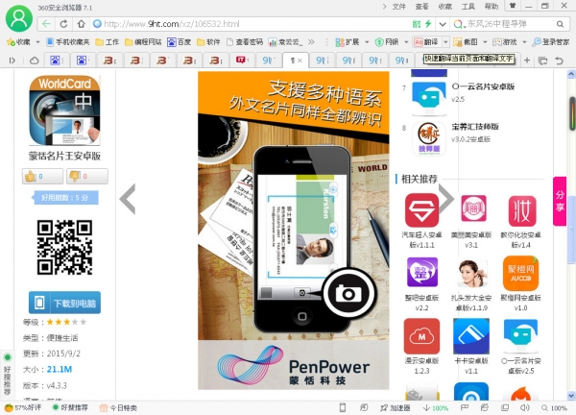Click the cloud icon in tab bar
This screenshot has width=576, height=415.
pyautogui.click(x=34, y=61)
